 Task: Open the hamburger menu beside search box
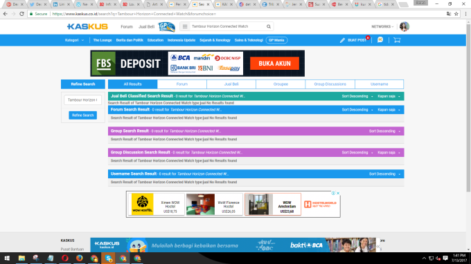[x=185, y=26]
